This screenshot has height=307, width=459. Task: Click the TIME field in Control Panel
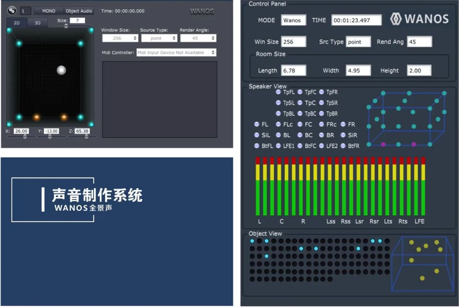coord(357,20)
